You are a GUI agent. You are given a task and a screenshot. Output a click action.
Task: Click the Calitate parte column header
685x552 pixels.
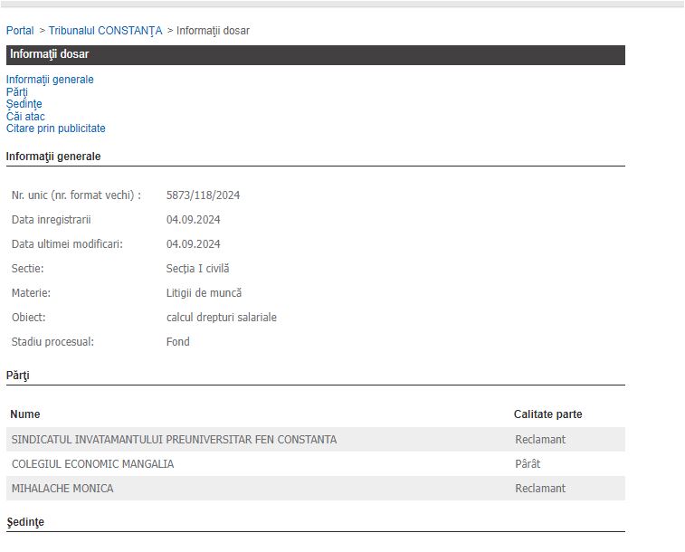547,414
